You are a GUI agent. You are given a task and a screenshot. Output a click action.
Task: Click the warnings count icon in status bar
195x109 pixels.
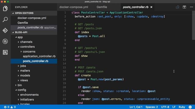click(x=12, y=107)
